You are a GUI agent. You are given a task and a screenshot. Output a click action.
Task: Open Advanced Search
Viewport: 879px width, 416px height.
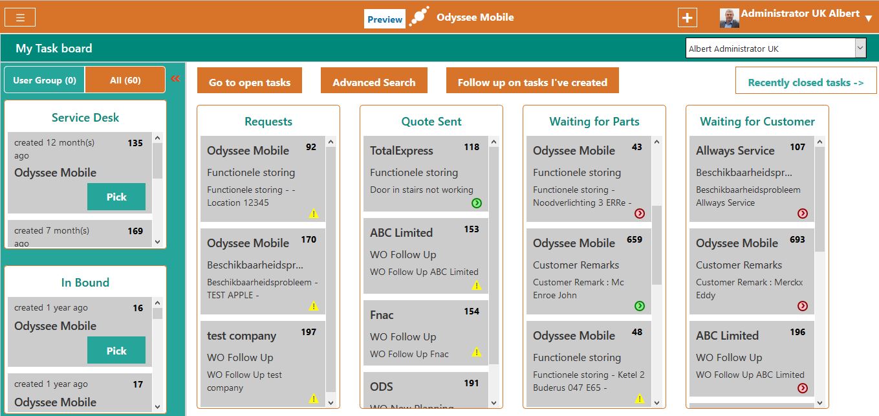374,81
